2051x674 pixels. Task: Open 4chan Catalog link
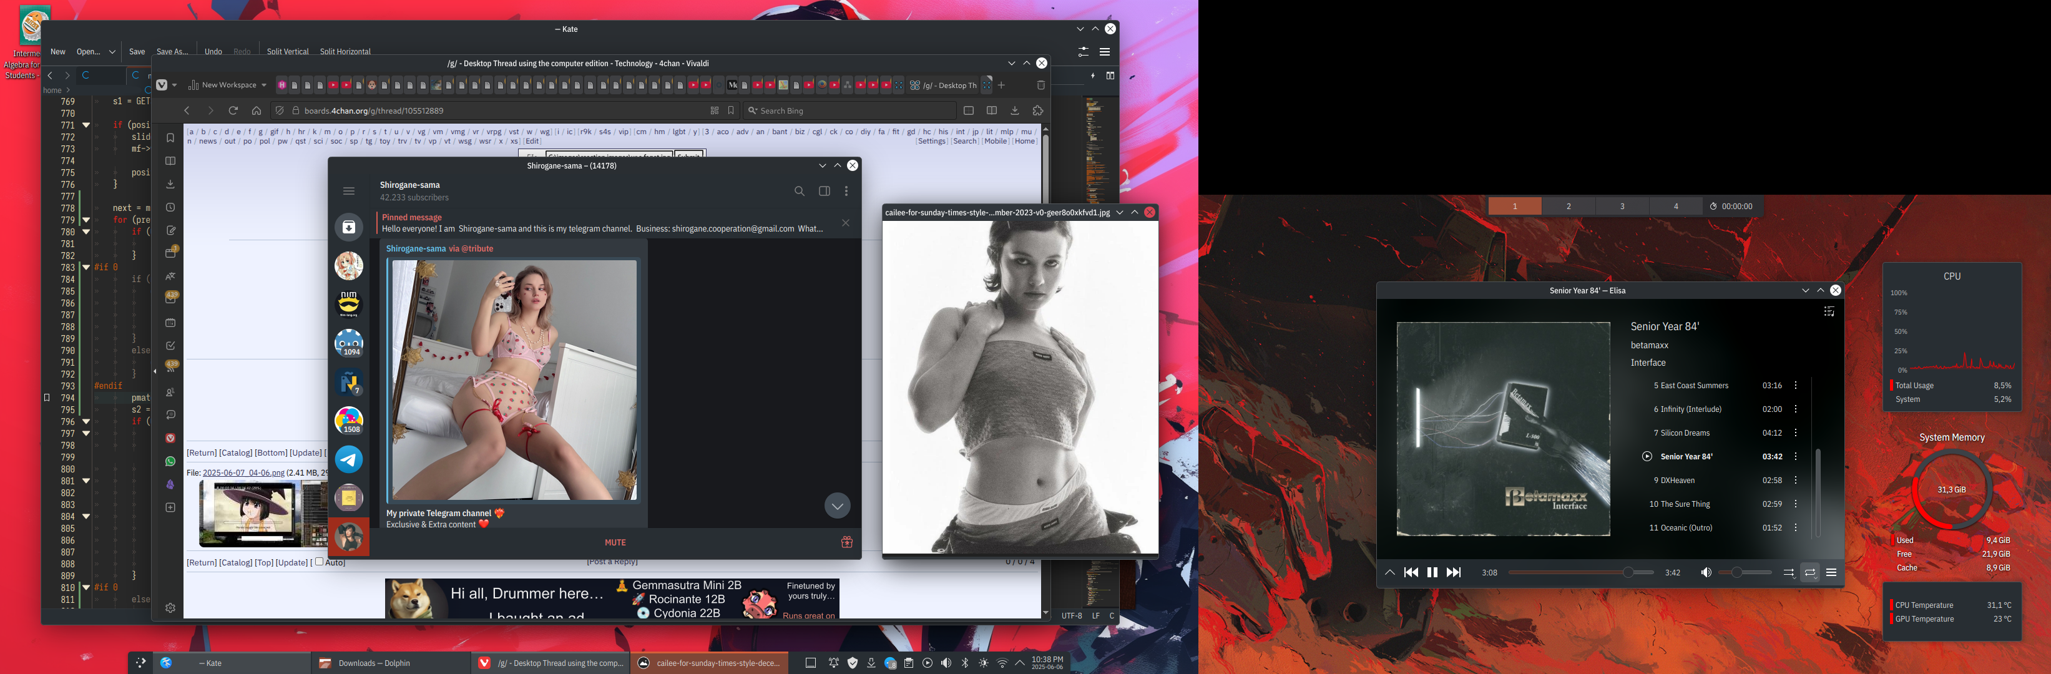[236, 453]
